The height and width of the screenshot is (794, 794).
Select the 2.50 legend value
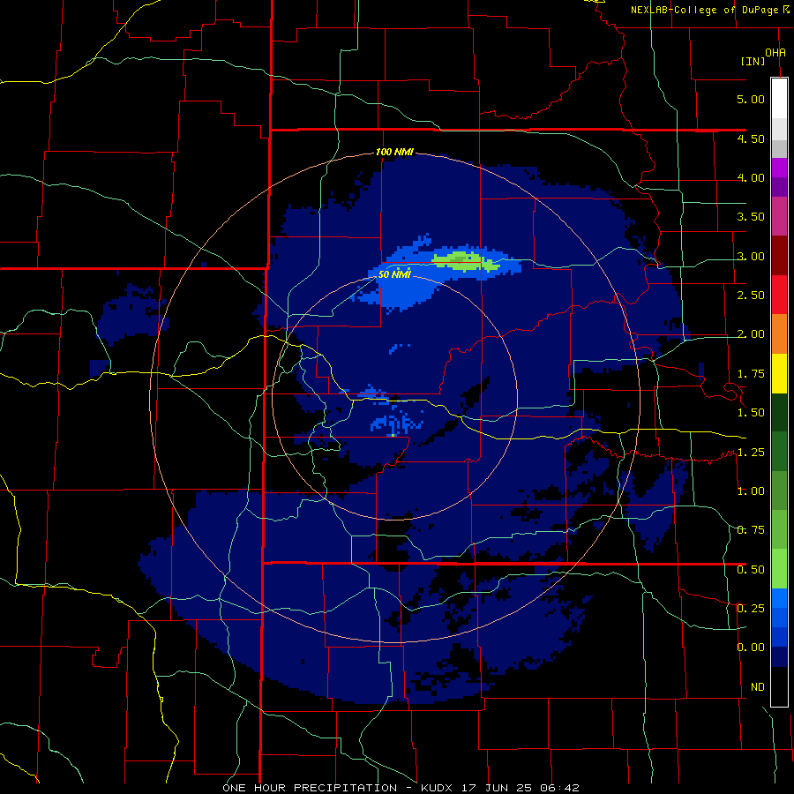[751, 296]
